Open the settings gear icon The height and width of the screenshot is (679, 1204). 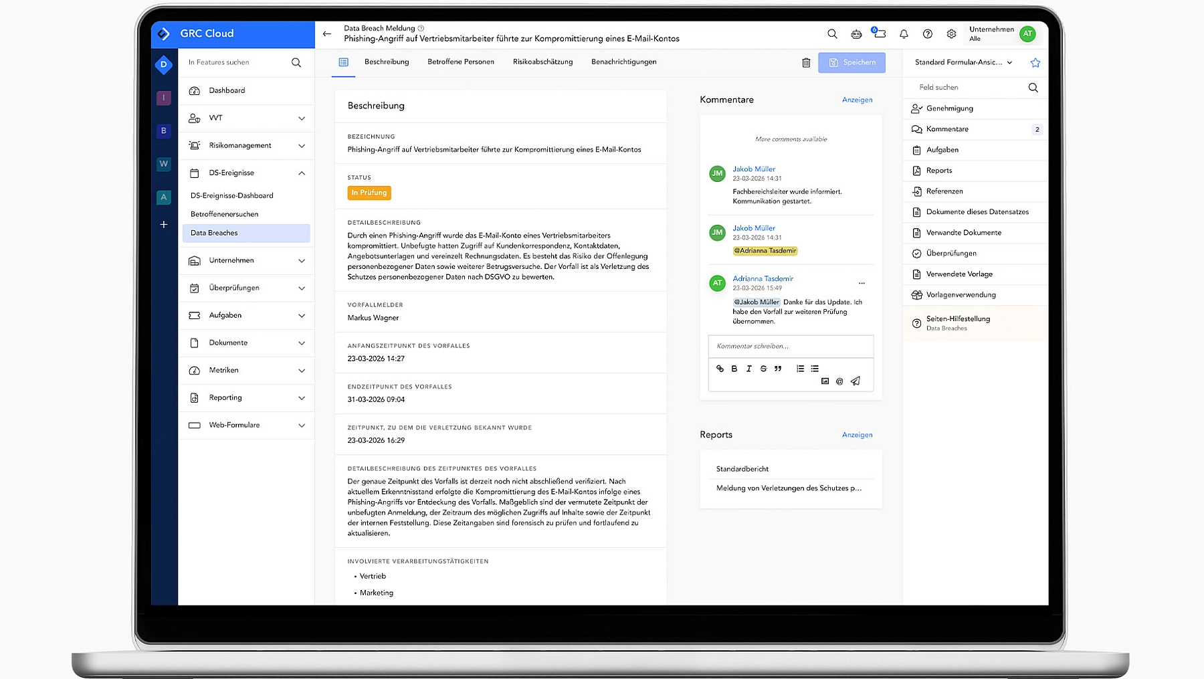951,34
